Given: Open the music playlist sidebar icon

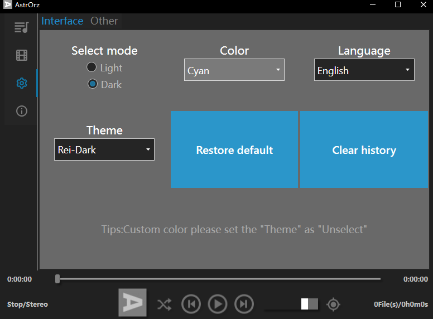Looking at the screenshot, I should 22,27.
